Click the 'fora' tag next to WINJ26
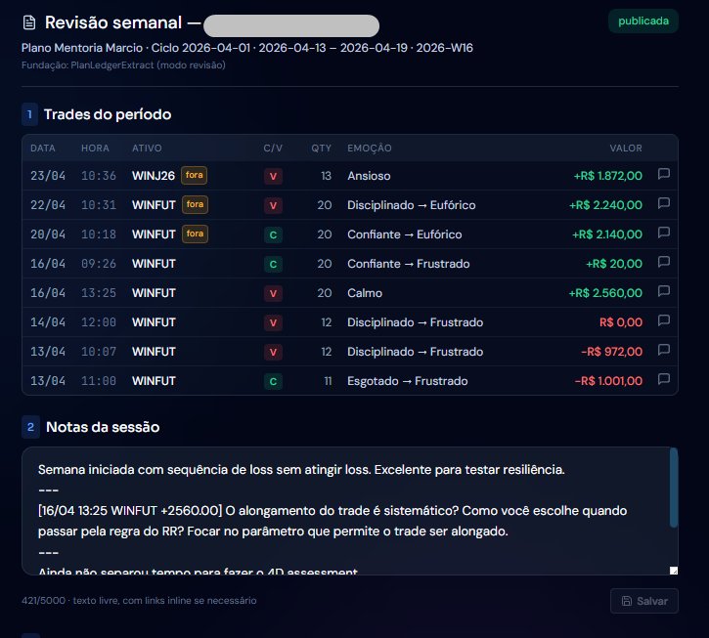Screen dimensions: 709x638 click(194, 175)
